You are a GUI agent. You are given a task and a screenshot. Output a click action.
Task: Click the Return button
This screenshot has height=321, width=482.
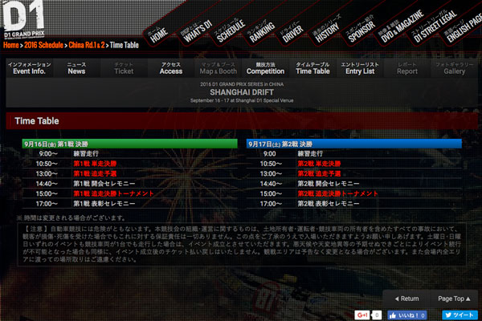[404, 298]
